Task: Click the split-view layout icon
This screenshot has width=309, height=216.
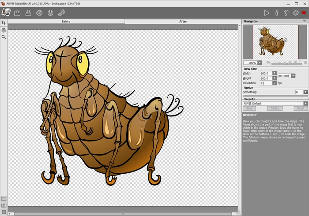Action: (4, 205)
